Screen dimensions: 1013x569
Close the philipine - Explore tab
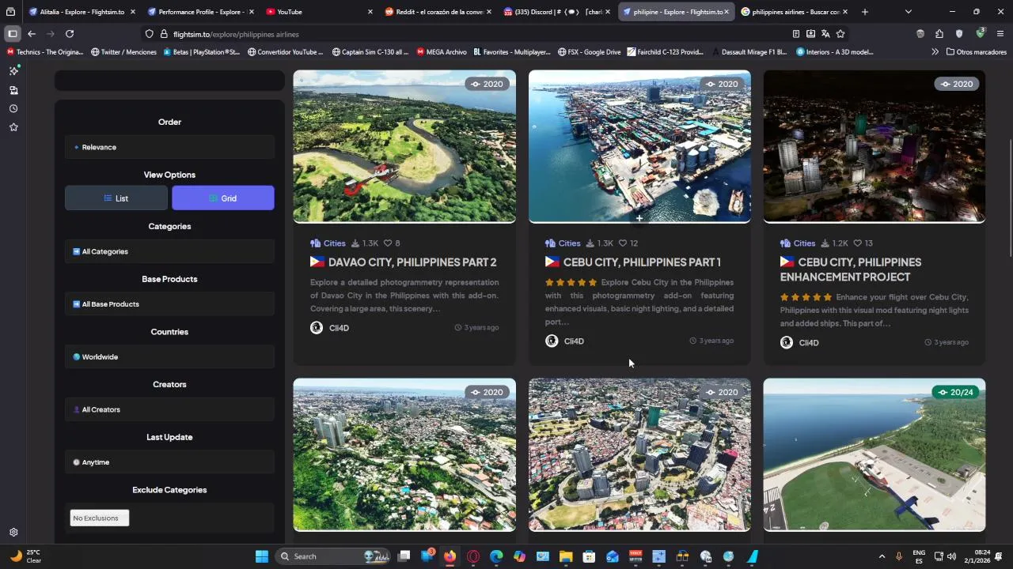(726, 12)
